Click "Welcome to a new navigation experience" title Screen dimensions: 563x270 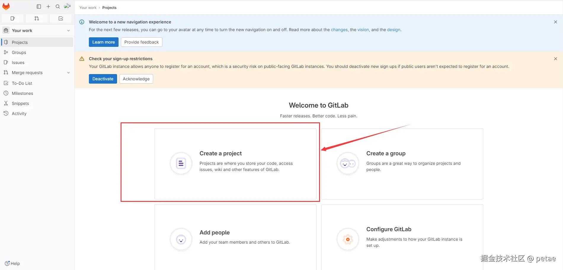point(130,22)
